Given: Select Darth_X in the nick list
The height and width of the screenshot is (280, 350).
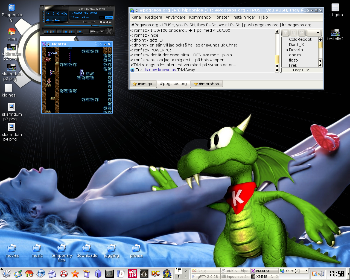Looking at the screenshot, I should (x=296, y=45).
